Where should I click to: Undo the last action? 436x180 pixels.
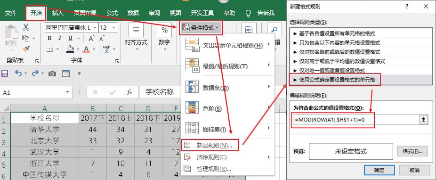pos(18,74)
